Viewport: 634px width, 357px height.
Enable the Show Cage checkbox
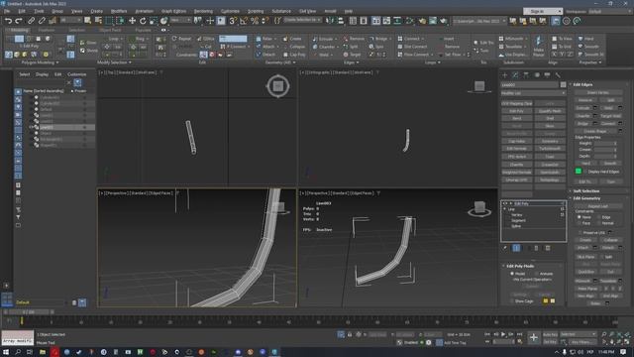(512, 301)
